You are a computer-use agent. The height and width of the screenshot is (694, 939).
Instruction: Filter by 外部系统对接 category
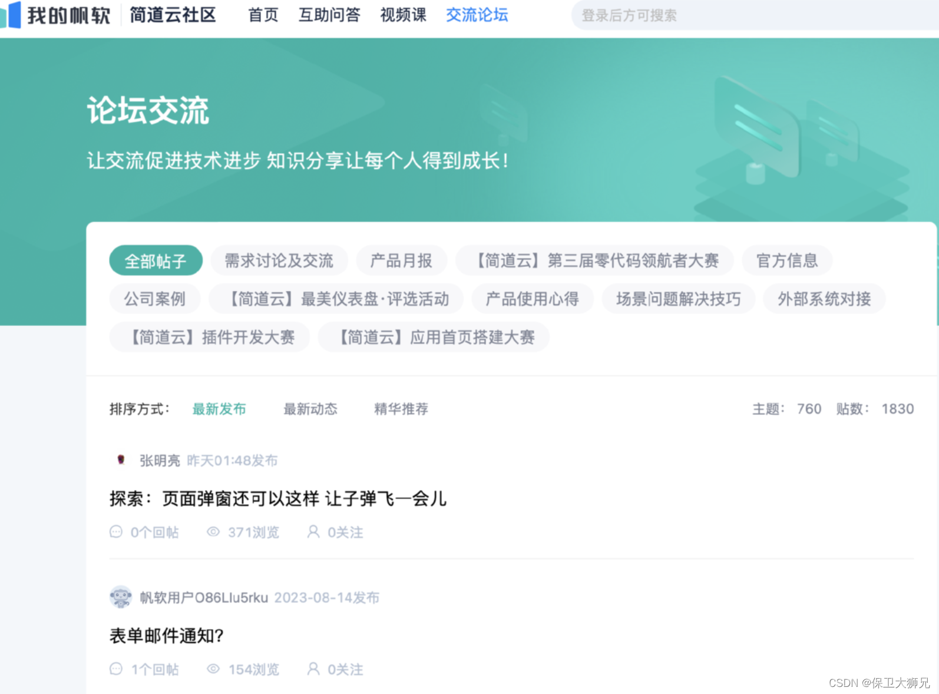tap(824, 299)
